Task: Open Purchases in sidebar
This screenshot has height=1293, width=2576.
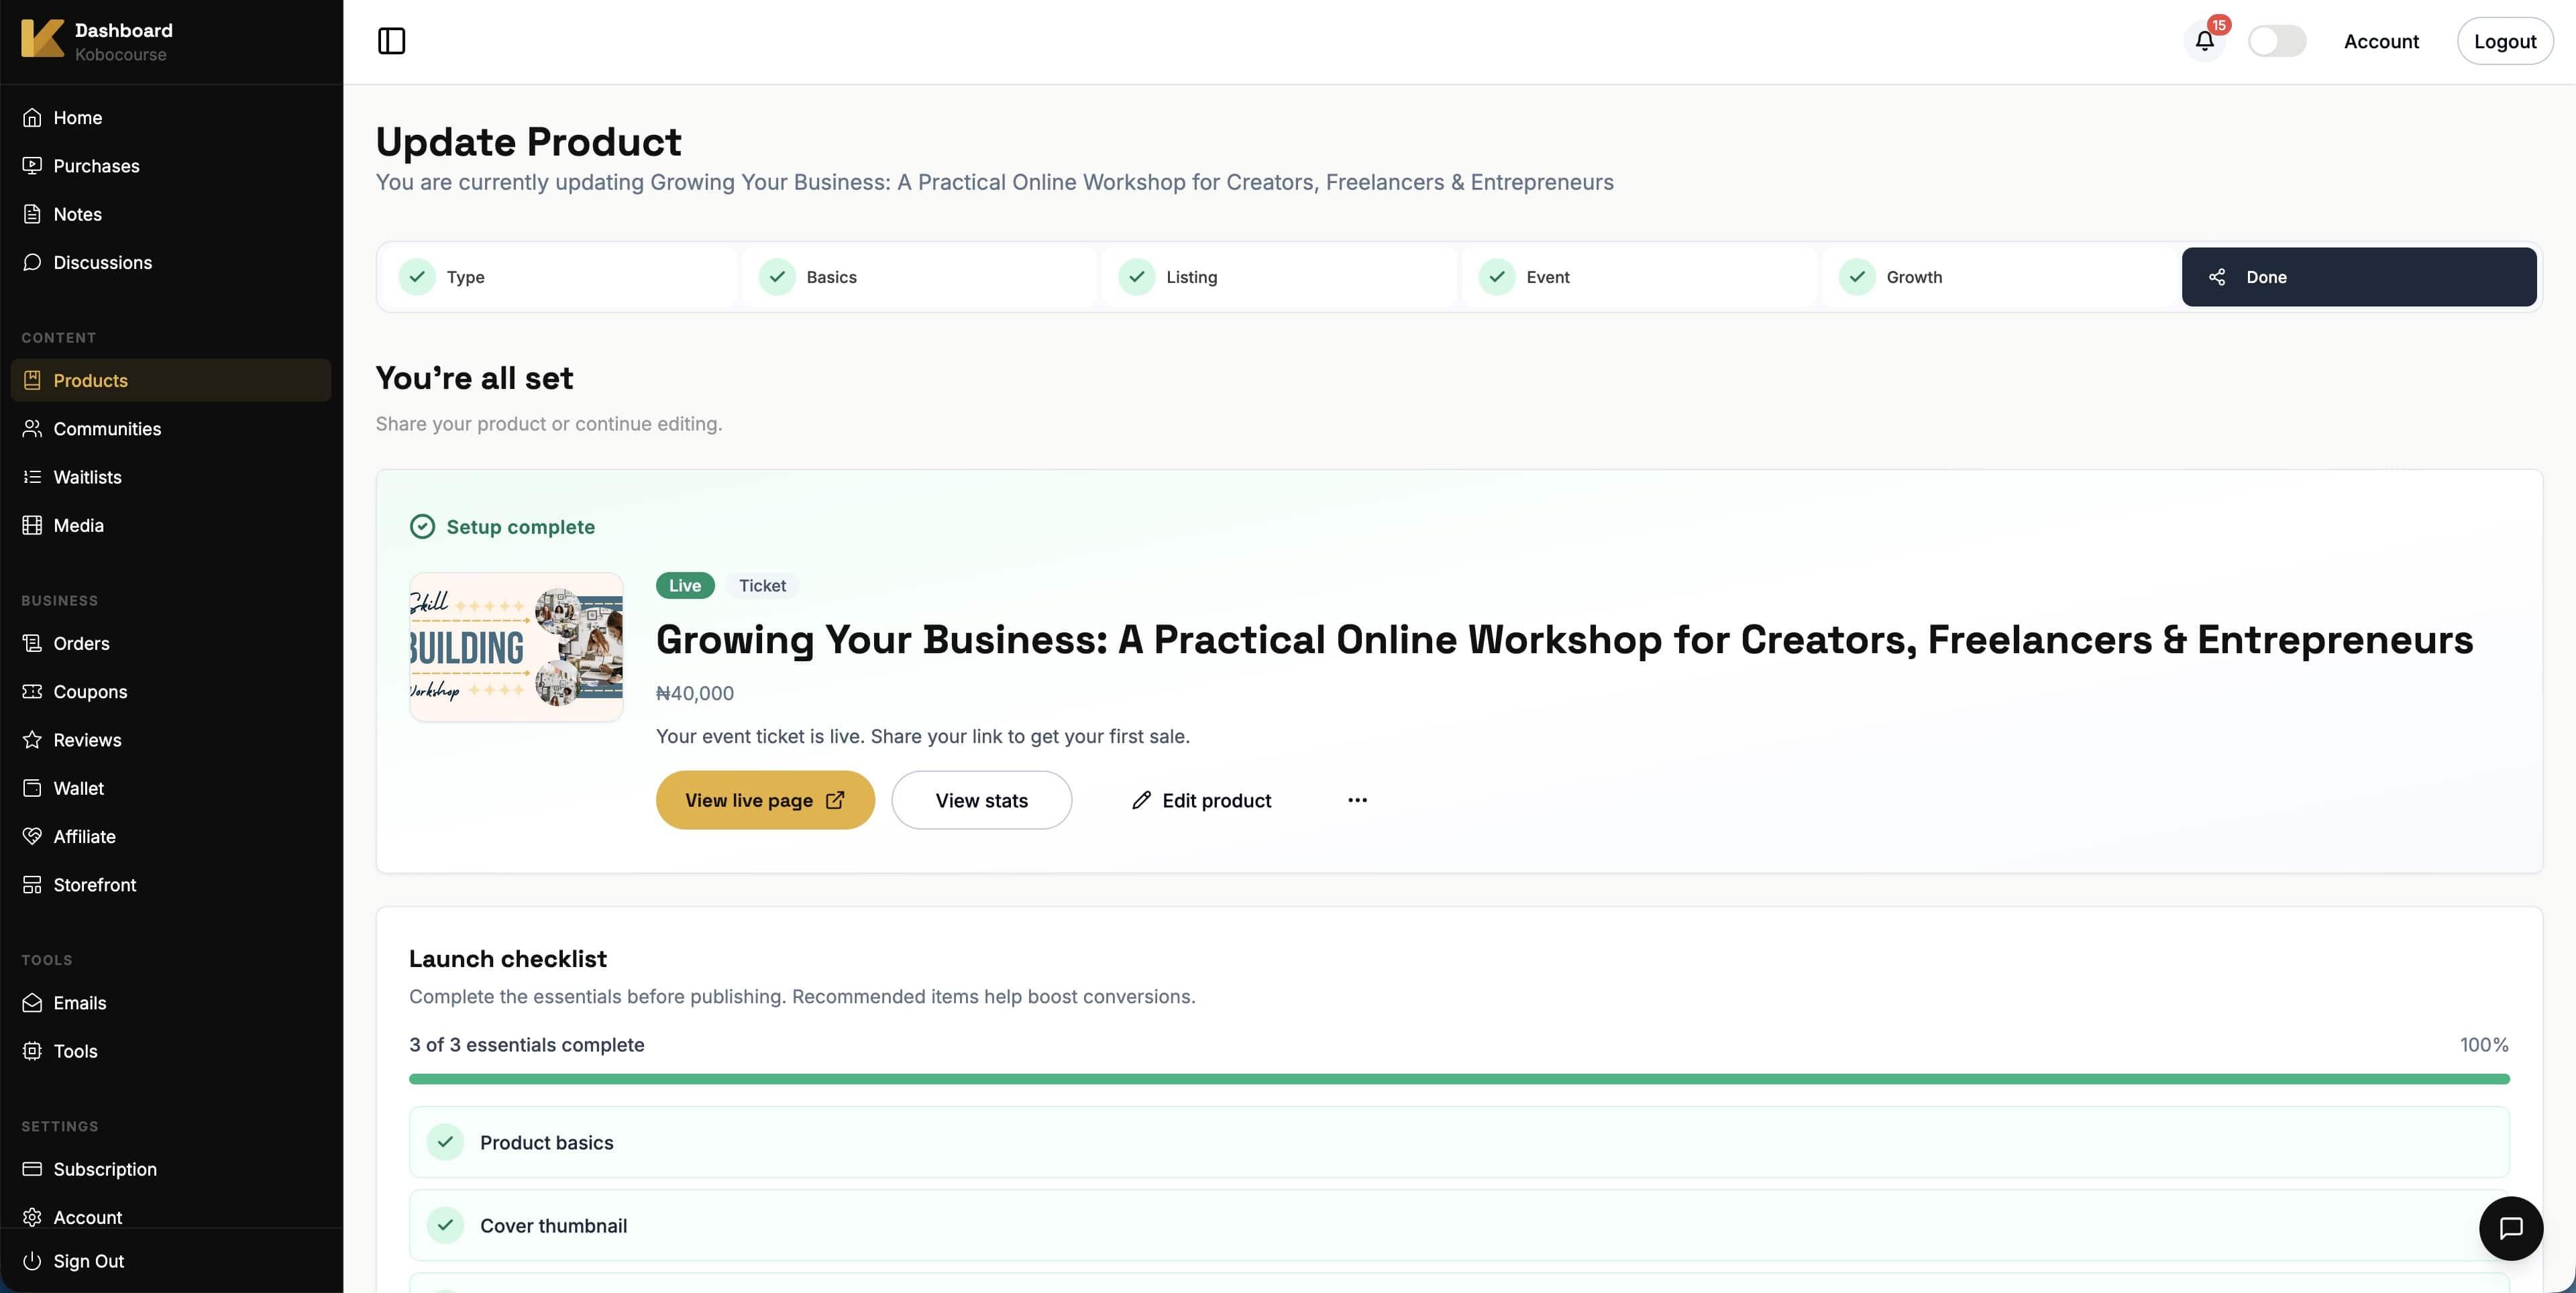Action: (x=171, y=166)
